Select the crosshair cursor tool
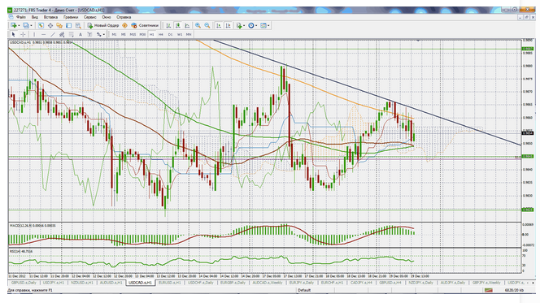 coord(23,34)
